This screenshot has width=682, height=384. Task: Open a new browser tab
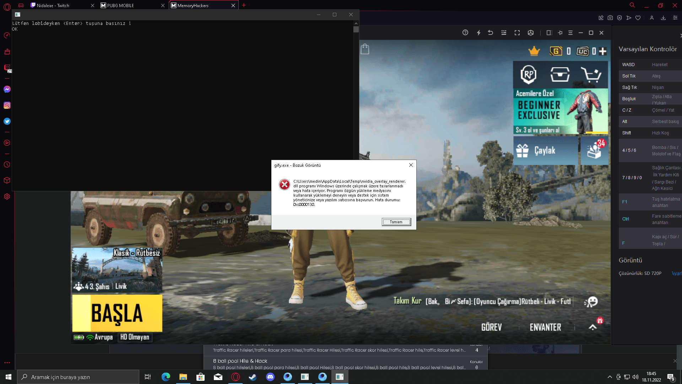coord(244,5)
